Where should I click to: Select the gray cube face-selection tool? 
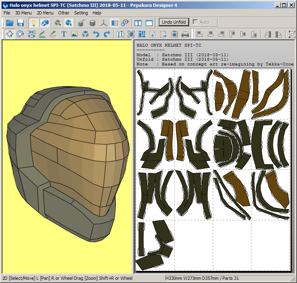[x=58, y=23]
